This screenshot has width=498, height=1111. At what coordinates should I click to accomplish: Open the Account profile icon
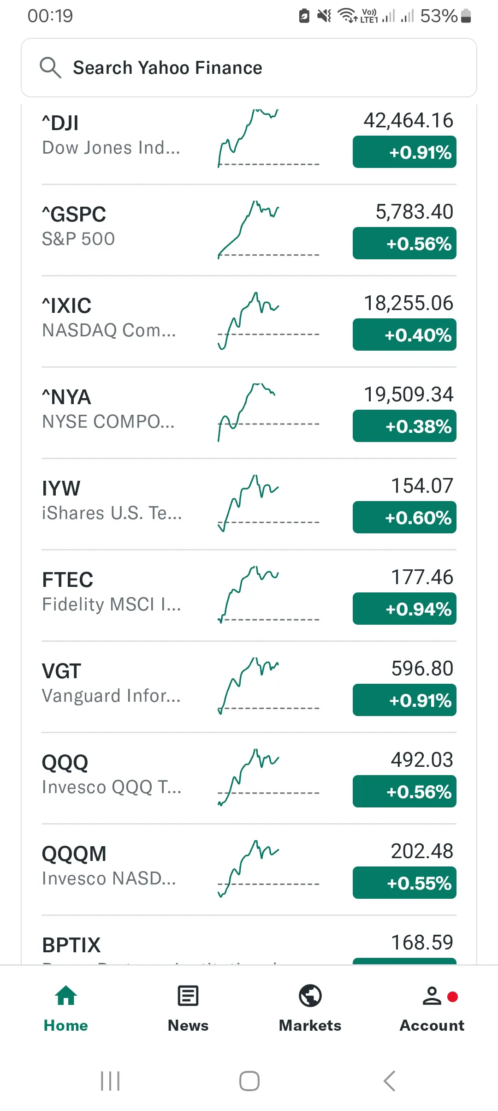[432, 996]
